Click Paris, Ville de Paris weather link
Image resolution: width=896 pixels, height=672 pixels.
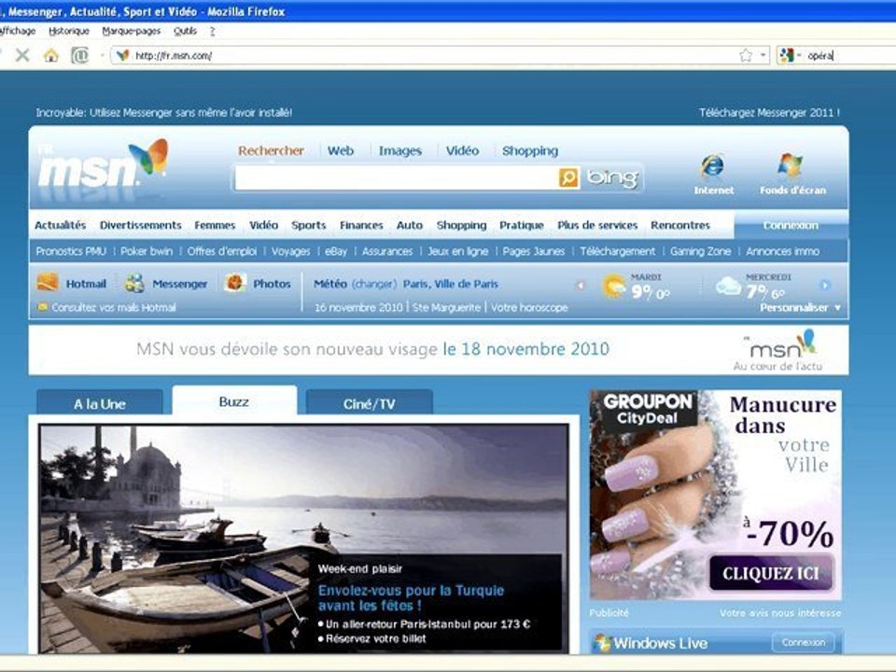450,284
